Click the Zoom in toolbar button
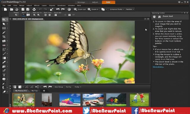This screenshot has width=190, height=114. [x=93, y=9]
